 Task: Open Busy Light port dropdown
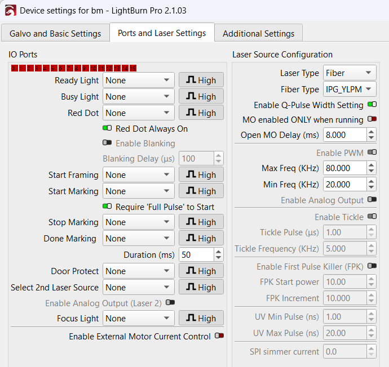coord(139,96)
